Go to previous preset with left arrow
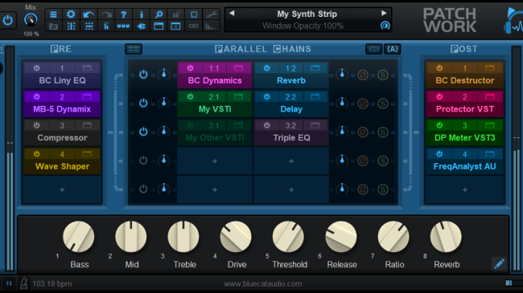This screenshot has height=293, width=523. coord(232,14)
